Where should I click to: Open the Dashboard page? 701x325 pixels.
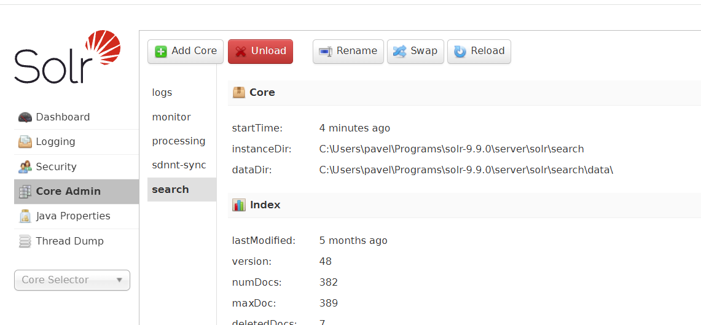(76, 117)
